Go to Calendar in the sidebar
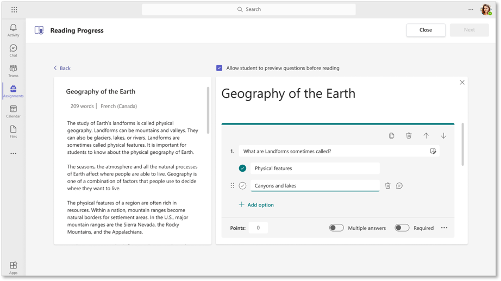 pos(13,111)
